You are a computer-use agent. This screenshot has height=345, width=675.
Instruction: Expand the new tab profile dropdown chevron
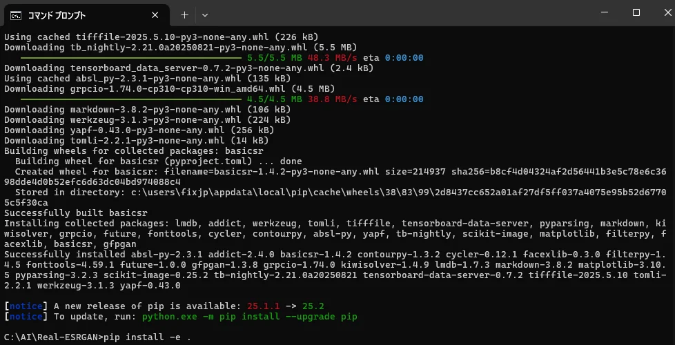pyautogui.click(x=205, y=14)
